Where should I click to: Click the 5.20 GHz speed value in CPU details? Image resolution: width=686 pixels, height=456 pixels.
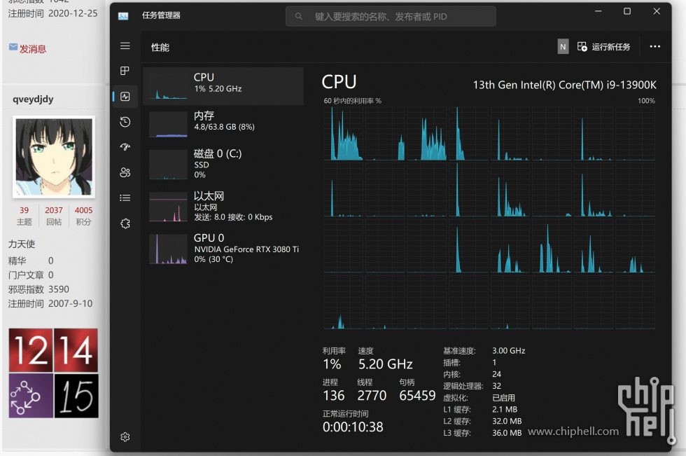click(386, 364)
